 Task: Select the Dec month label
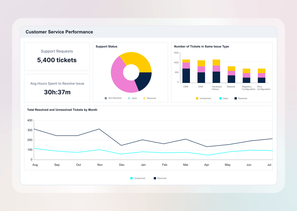tap(122, 165)
